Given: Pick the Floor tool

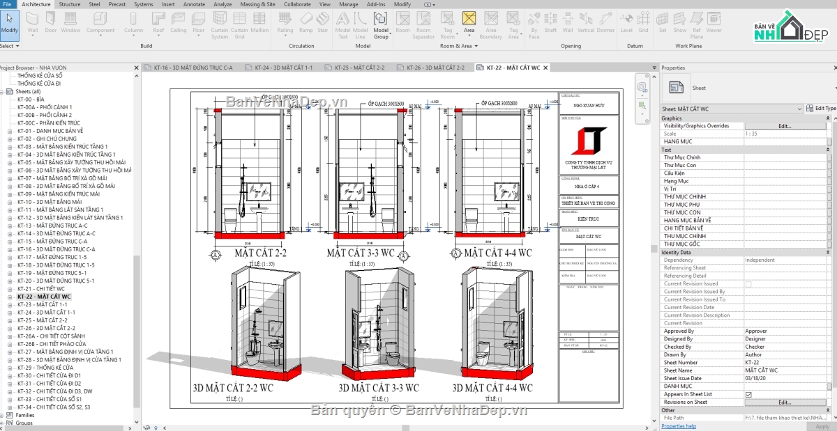Looking at the screenshot, I should [x=199, y=24].
